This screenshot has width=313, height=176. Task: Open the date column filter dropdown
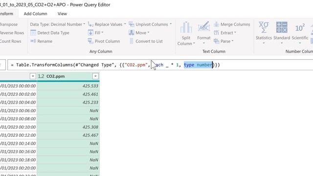(x=33, y=76)
